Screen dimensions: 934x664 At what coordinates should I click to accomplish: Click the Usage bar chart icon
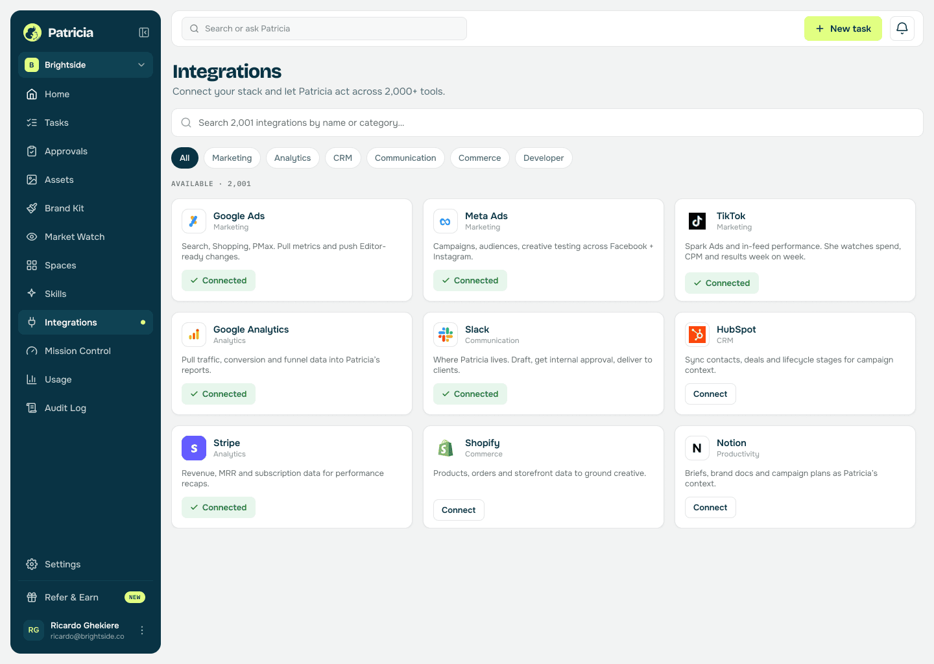(x=32, y=379)
